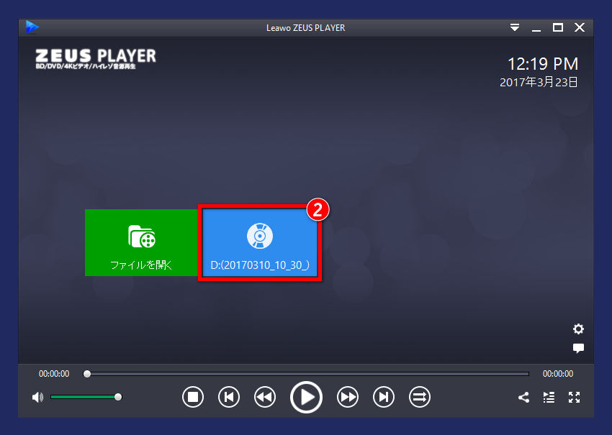Stop playback

[x=193, y=396]
